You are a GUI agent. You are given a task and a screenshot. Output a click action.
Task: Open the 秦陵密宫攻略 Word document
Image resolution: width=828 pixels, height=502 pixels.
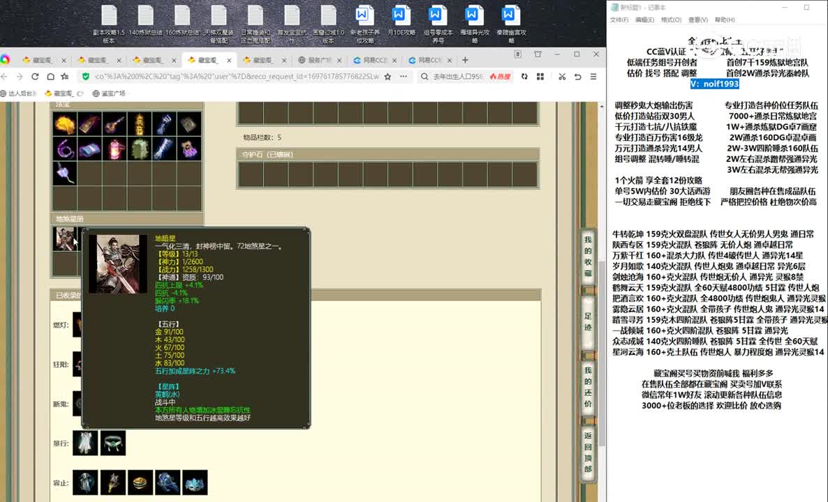tap(510, 24)
